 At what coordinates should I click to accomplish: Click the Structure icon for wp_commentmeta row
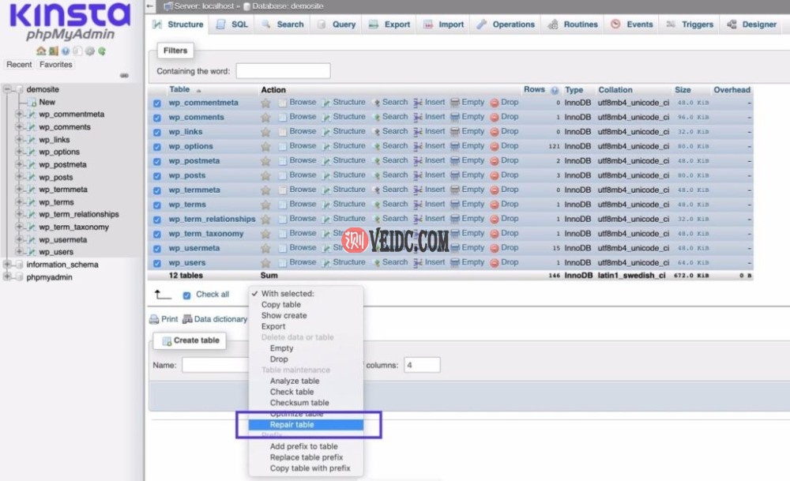[x=325, y=103]
